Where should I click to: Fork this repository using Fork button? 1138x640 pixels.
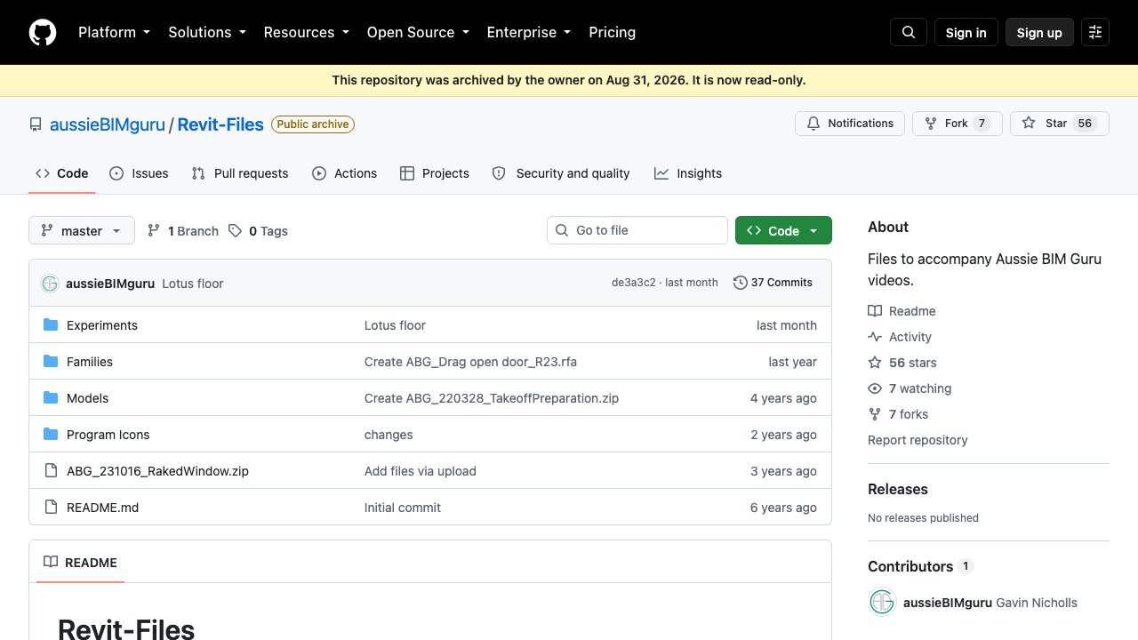tap(958, 124)
